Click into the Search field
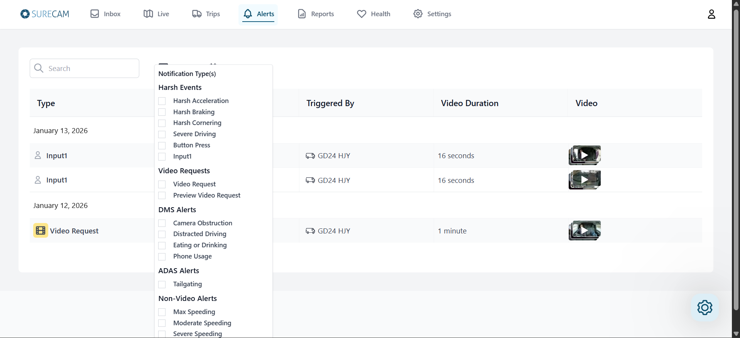 point(84,68)
